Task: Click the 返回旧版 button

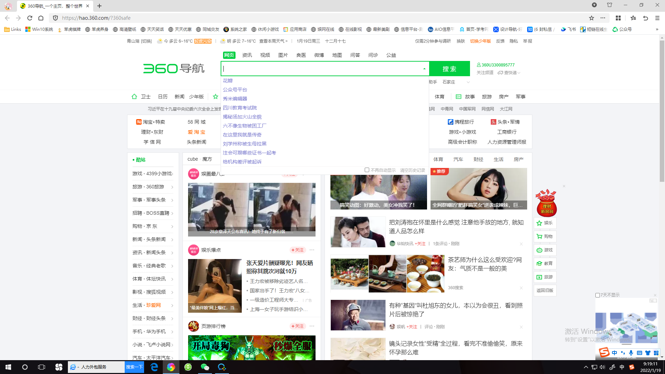Action: [545, 291]
